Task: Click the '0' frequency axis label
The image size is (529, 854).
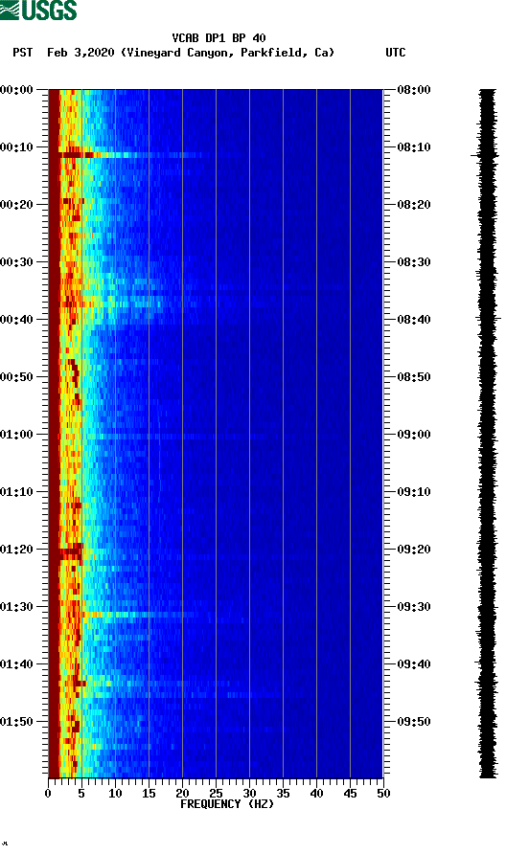Action: coord(48,794)
